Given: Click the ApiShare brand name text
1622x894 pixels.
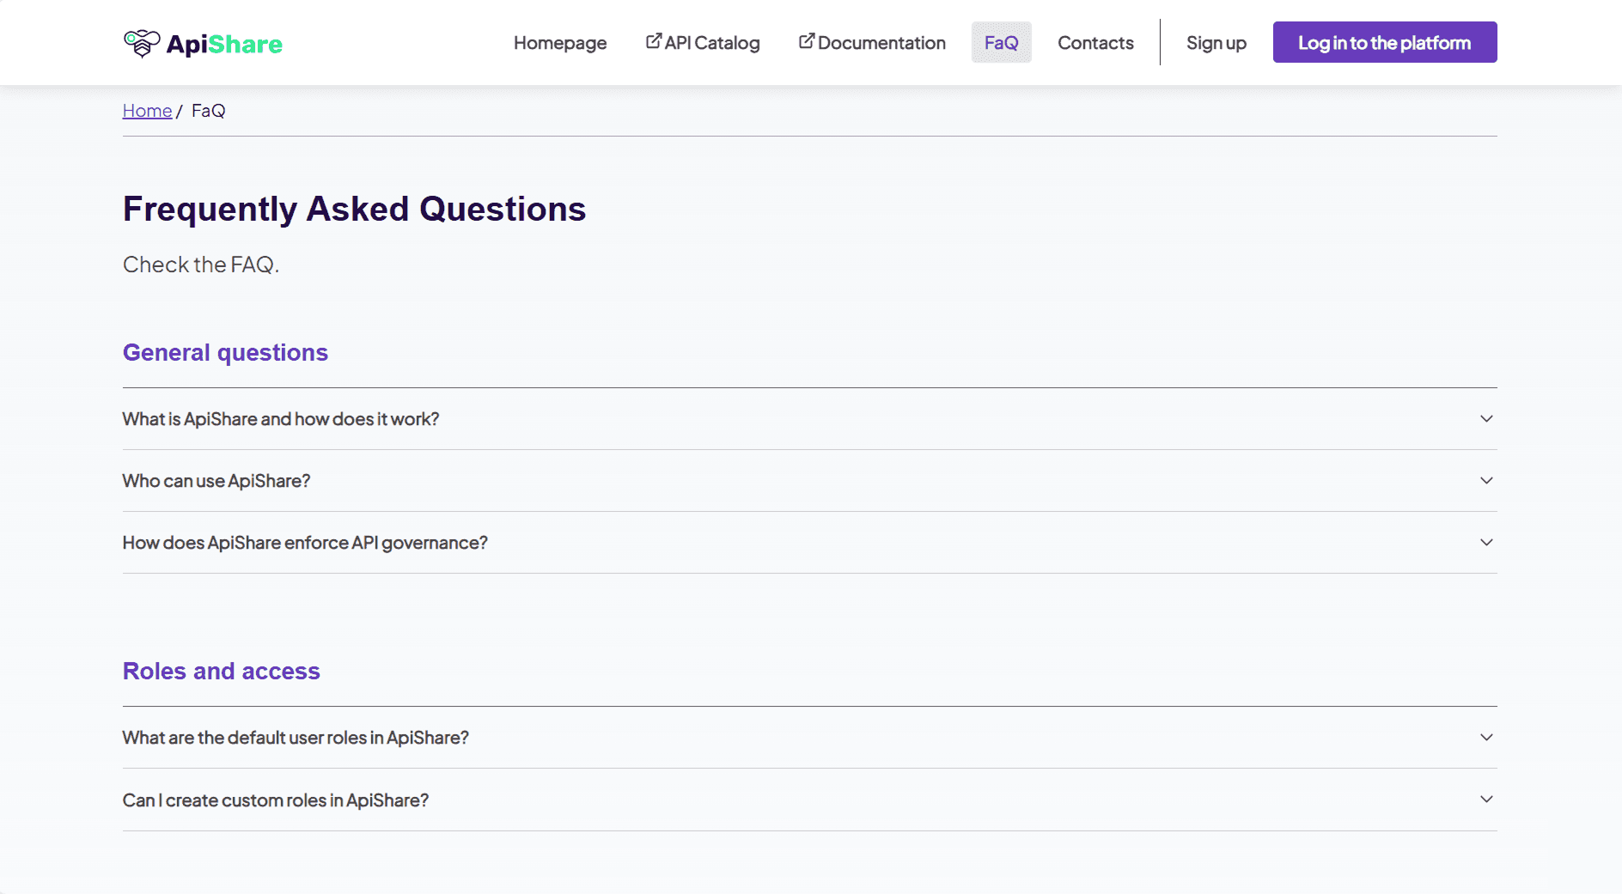Looking at the screenshot, I should (x=224, y=44).
